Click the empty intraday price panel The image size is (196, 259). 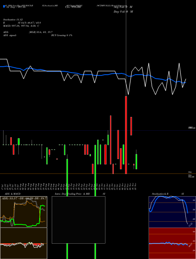[78, 220]
